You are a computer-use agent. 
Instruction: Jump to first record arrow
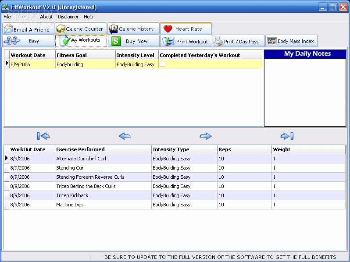[x=43, y=136]
